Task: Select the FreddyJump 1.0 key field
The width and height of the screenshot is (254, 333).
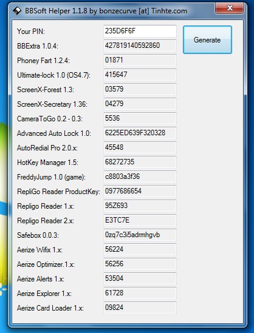Action: (x=140, y=177)
